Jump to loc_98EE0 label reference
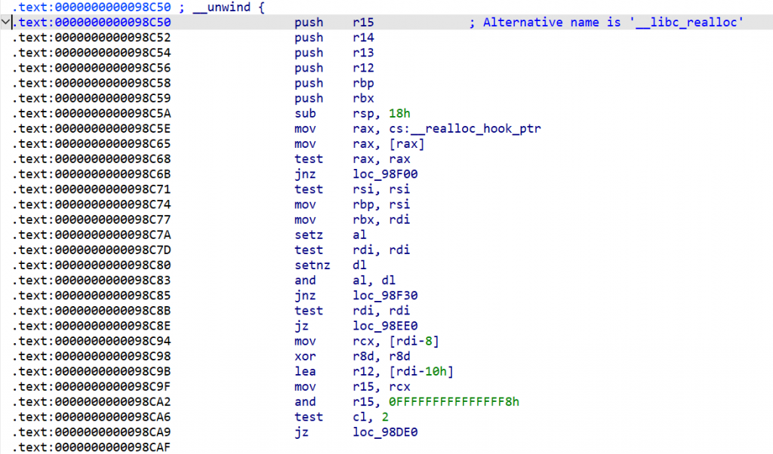Screen dimensions: 773x454 [x=385, y=326]
